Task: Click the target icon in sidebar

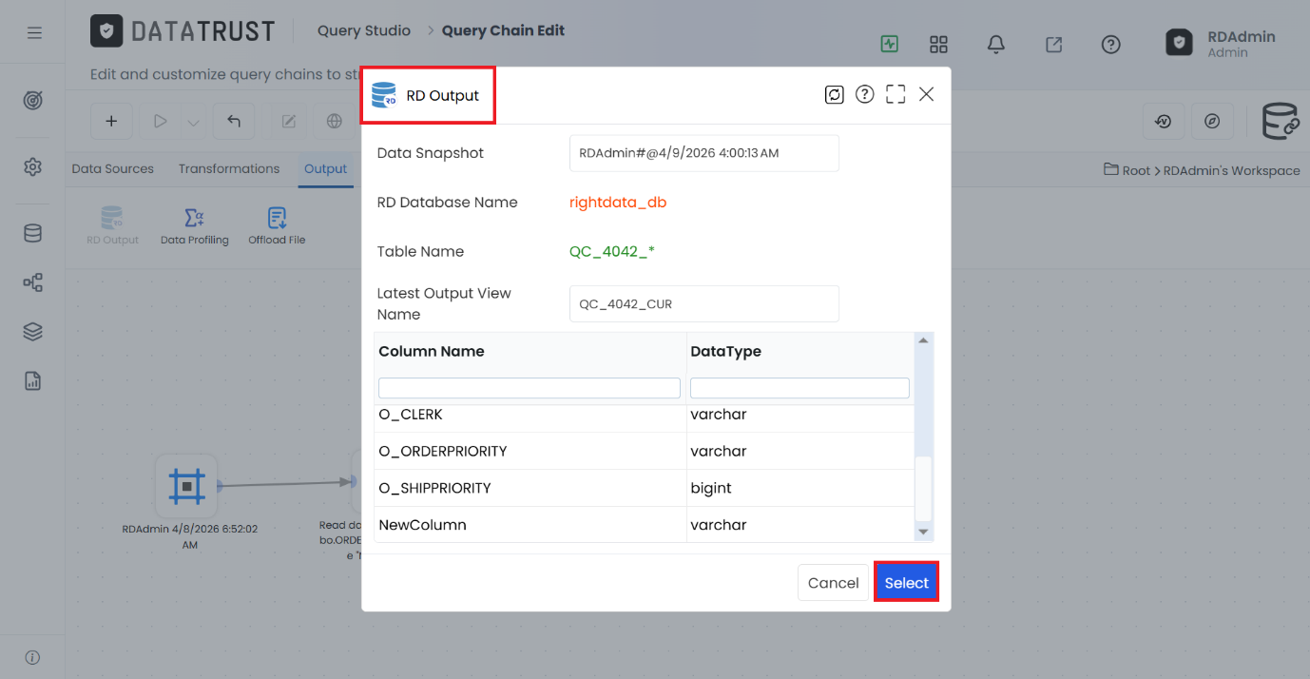Action: coord(33,100)
